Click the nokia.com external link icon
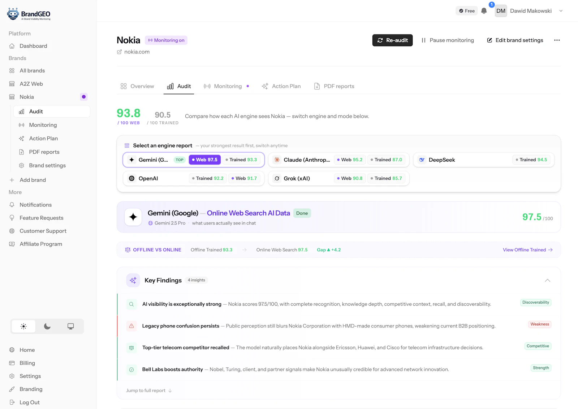The image size is (578, 409). [x=119, y=52]
